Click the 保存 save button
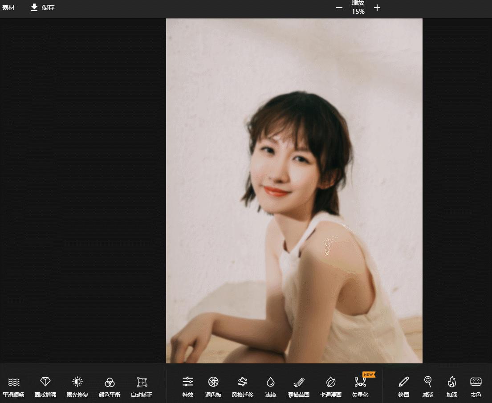 pyautogui.click(x=43, y=8)
